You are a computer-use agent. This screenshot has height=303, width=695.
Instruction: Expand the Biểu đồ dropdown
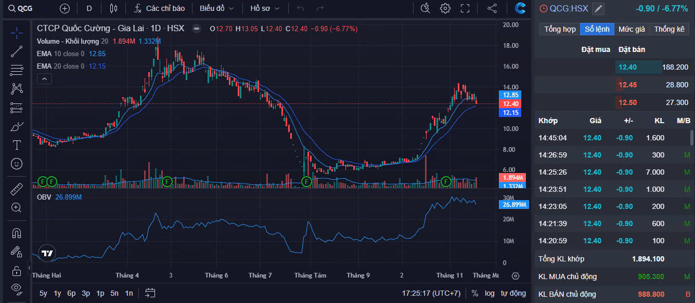(x=216, y=8)
